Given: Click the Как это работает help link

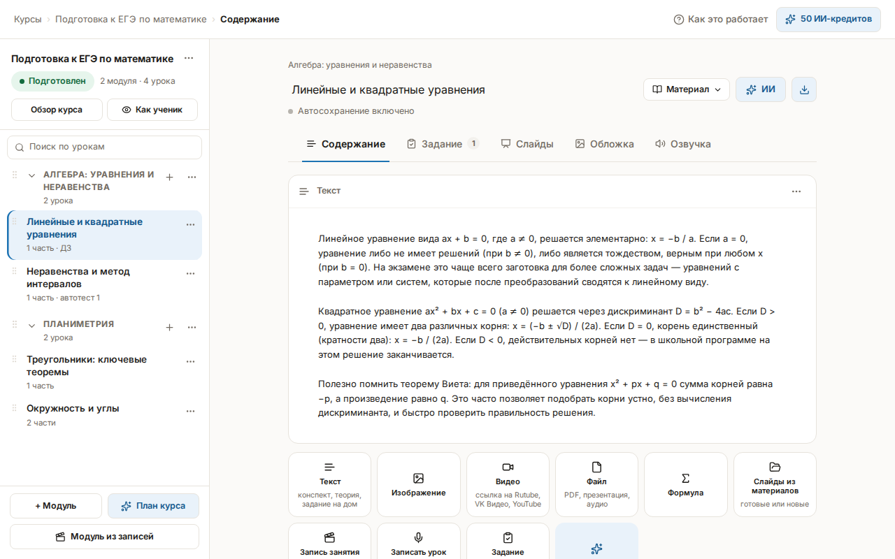Looking at the screenshot, I should tap(720, 20).
